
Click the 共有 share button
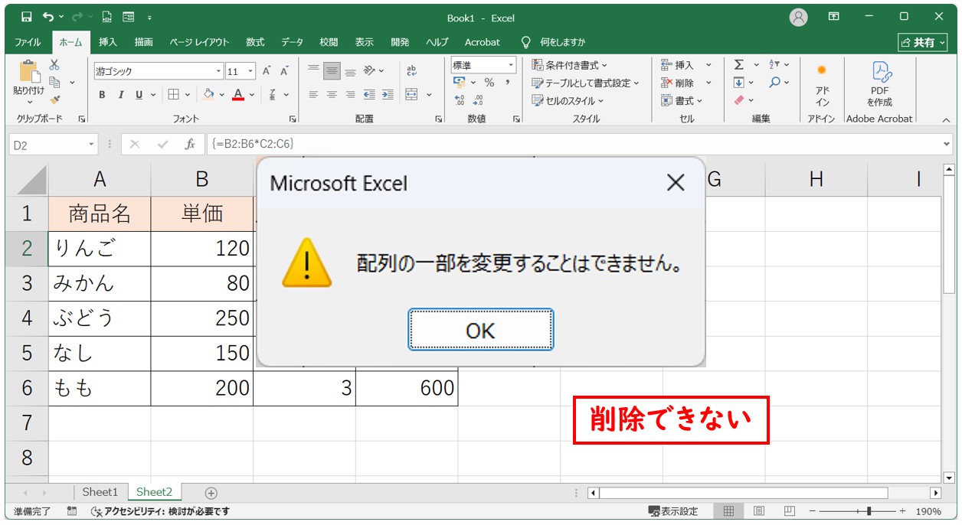coord(918,43)
